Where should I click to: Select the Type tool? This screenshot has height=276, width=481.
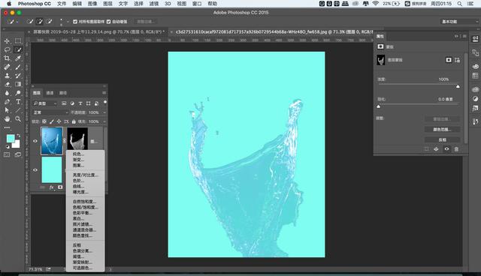18,101
